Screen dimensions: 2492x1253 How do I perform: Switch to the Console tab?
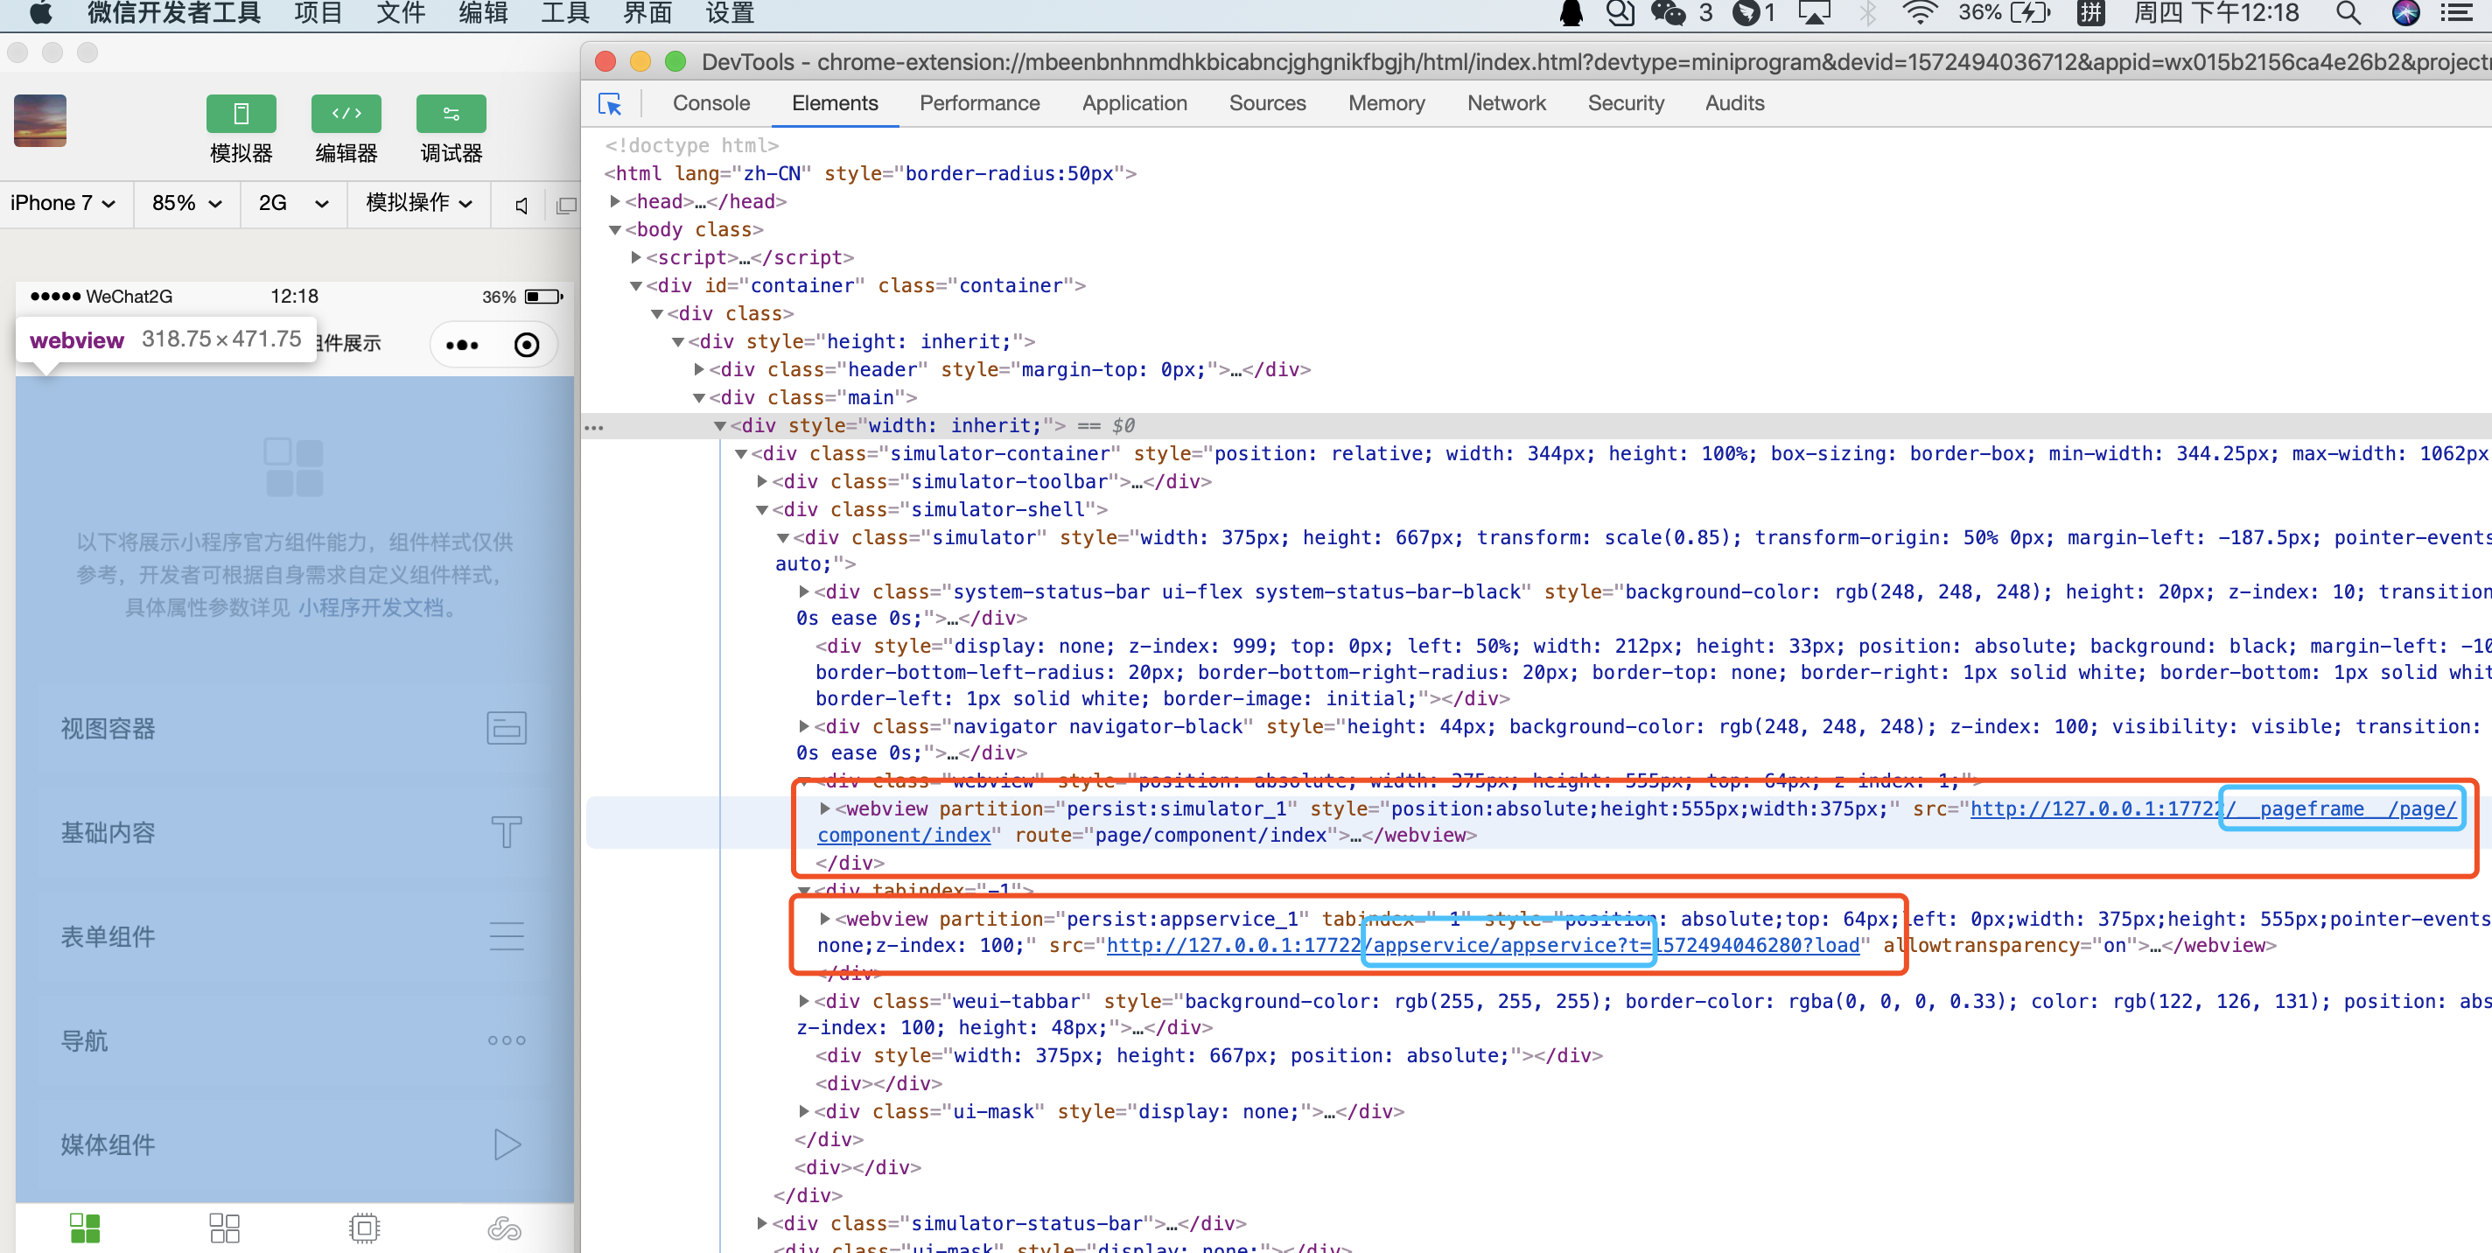click(710, 103)
